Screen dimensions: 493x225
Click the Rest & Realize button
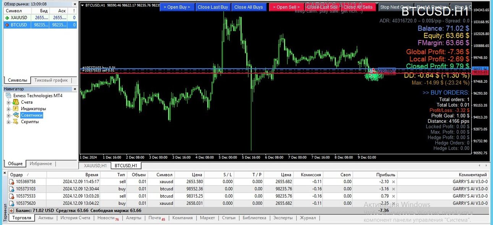click(432, 7)
